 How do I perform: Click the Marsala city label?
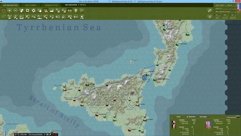(69, 99)
